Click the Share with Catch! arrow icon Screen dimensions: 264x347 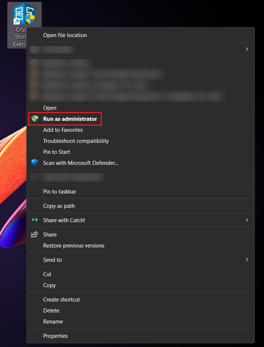tap(35, 220)
